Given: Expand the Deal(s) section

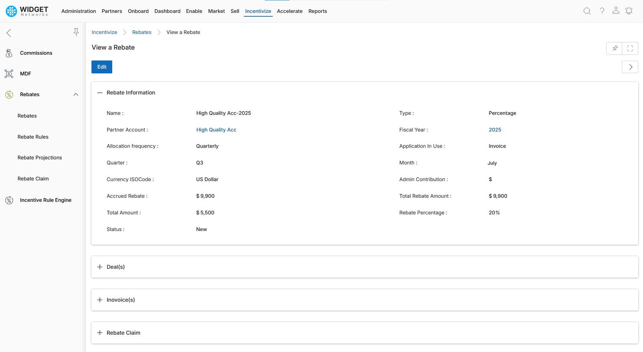Looking at the screenshot, I should tap(100, 267).
